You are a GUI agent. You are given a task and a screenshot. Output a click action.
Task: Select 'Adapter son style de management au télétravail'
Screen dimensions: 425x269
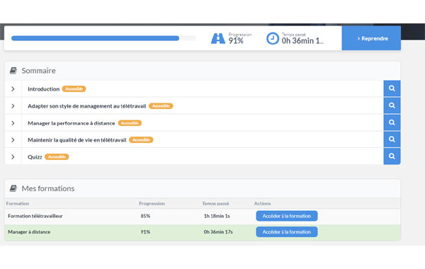point(86,106)
